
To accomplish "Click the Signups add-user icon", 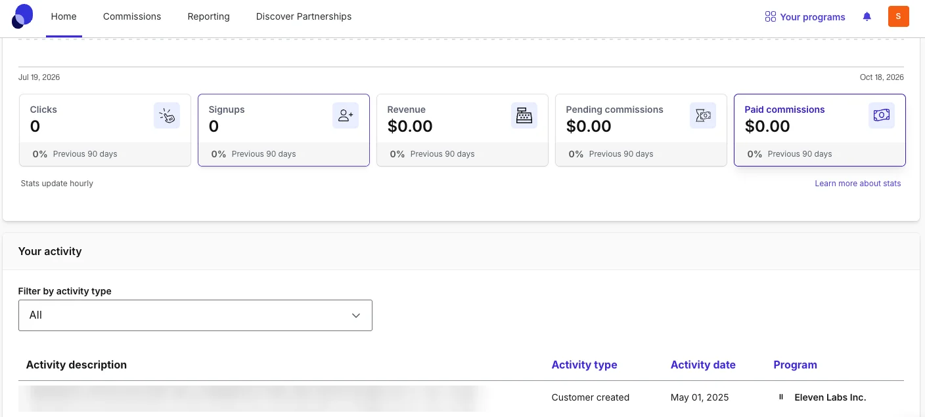I will coord(346,115).
